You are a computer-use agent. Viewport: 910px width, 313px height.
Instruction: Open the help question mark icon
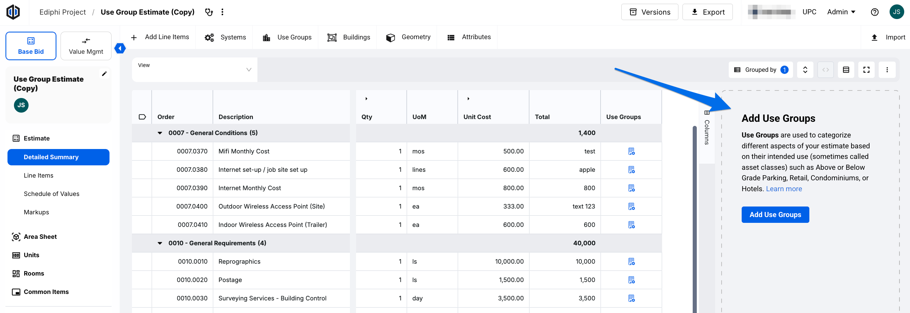coord(874,12)
